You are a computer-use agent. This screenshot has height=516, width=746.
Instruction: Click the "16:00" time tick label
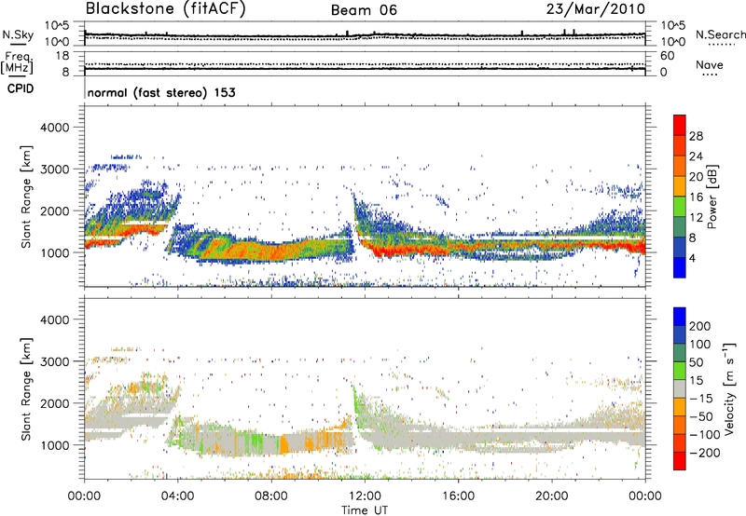[x=458, y=496]
